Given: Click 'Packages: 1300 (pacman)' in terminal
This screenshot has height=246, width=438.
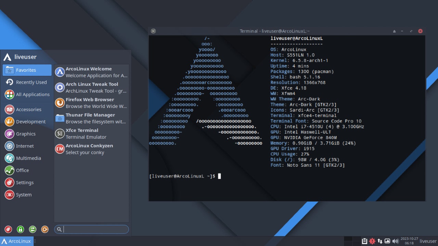Looking at the screenshot, I should (302, 71).
